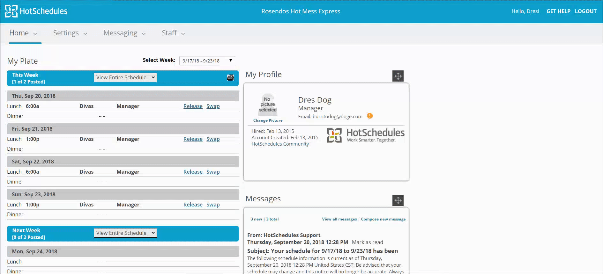
Task: Open message subject about 9/17/18 schedule
Action: (323, 251)
